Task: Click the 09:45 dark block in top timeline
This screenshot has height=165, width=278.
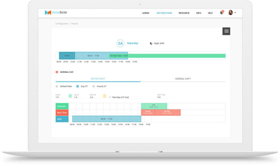Action: pos(67,56)
